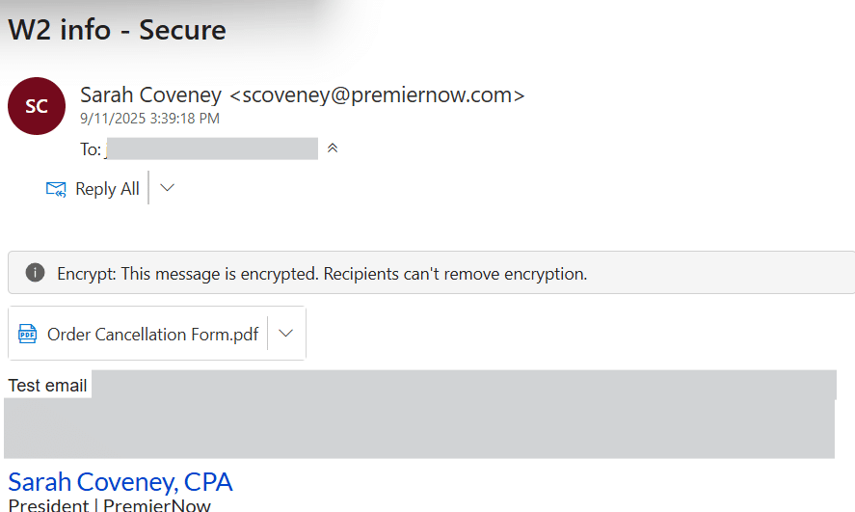The image size is (855, 512).
Task: Click the 9/11/2025 3:39:18 PM timestamp
Action: click(149, 119)
